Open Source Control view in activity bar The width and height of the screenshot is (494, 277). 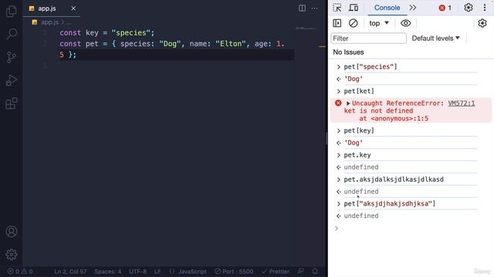pyautogui.click(x=12, y=57)
